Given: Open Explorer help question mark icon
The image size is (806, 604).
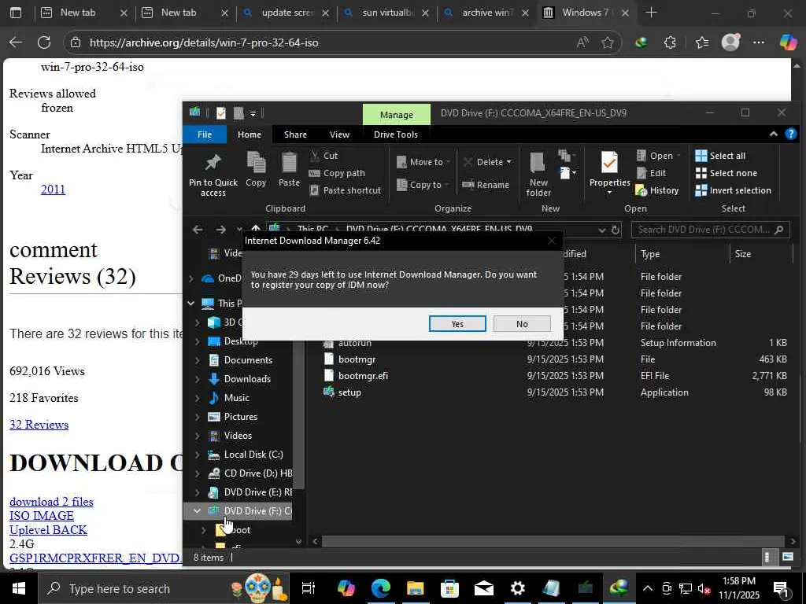Looking at the screenshot, I should tap(790, 134).
